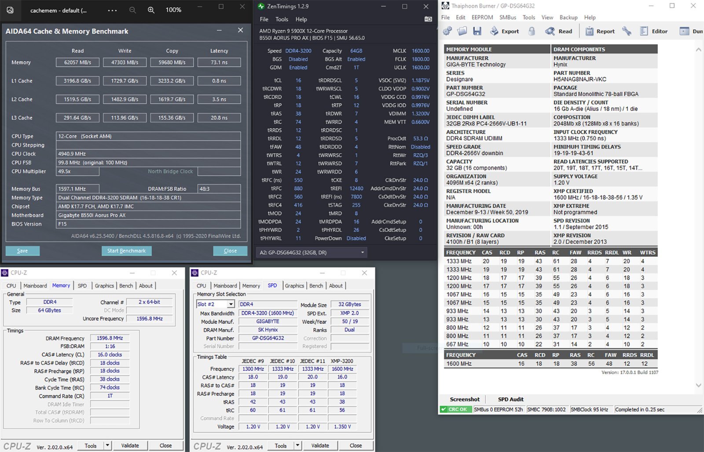This screenshot has width=704, height=452.
Task: Click the Tools button in CPU-Z Memory window
Action: click(x=91, y=445)
